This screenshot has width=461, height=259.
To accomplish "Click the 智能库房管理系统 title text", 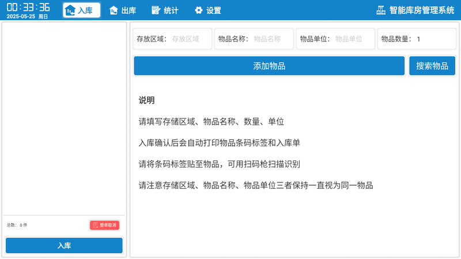I will pos(422,10).
